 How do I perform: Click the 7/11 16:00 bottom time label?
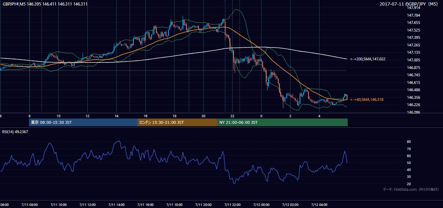tap(145, 205)
